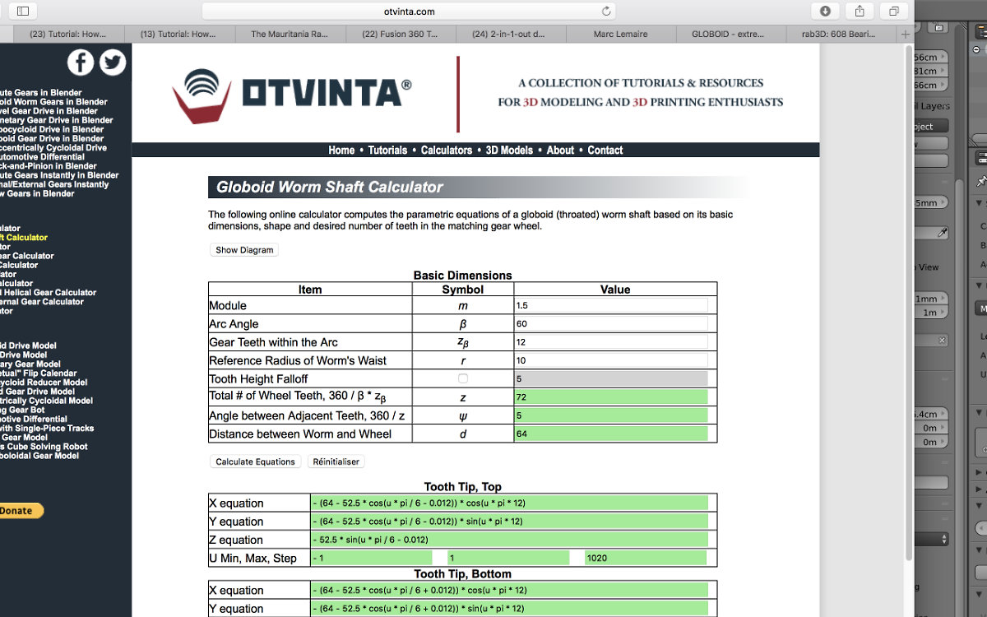
Task: Open 'Worm Gears in Blender' sidebar link
Action: 53,102
